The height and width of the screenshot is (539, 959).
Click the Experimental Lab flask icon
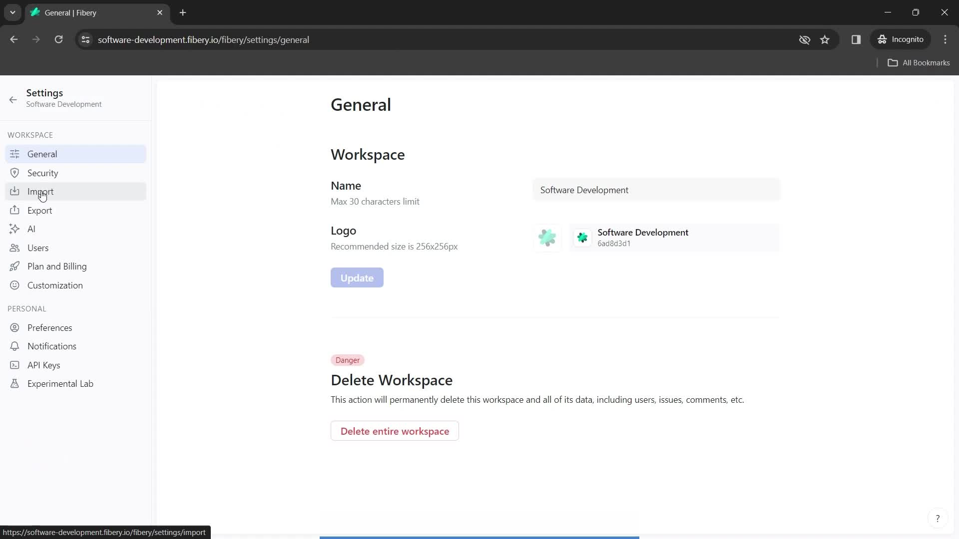click(x=14, y=383)
